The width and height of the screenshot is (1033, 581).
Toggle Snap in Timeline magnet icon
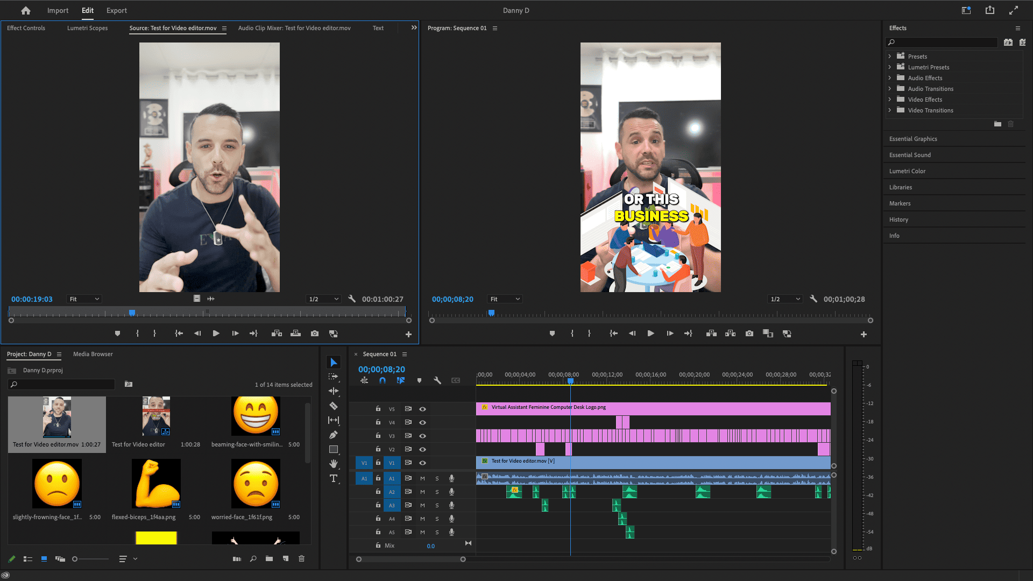pos(383,380)
